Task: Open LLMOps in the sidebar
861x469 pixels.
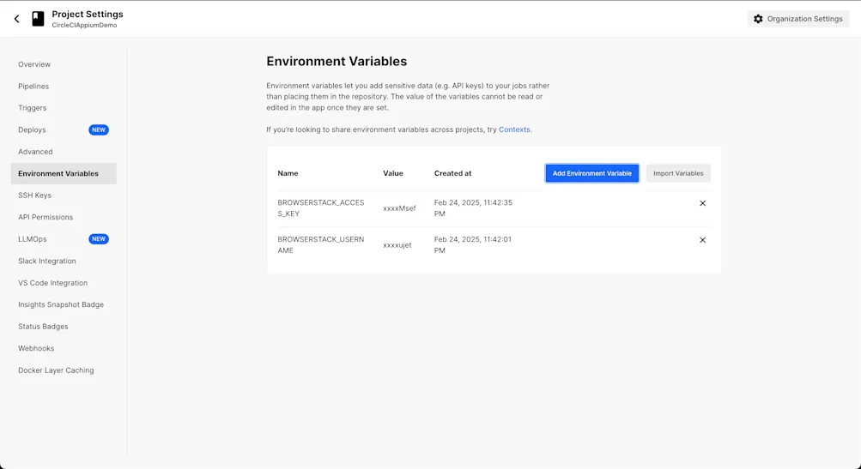Action: 33,239
